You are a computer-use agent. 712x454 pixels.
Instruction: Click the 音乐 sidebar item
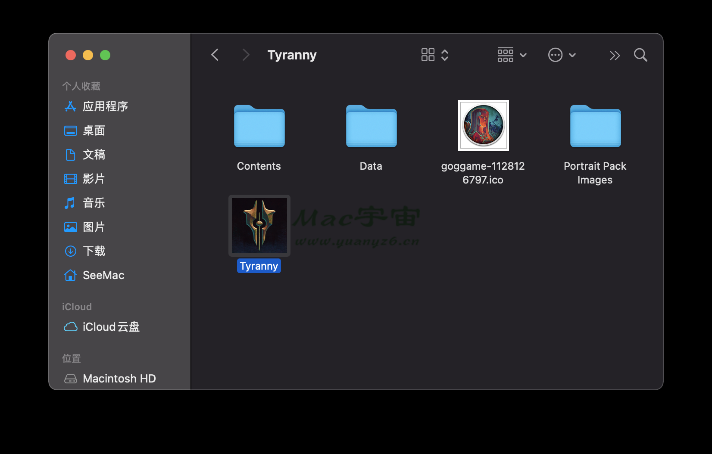pyautogui.click(x=94, y=203)
